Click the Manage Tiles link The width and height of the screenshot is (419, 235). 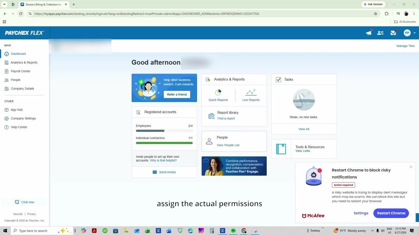pos(405,46)
